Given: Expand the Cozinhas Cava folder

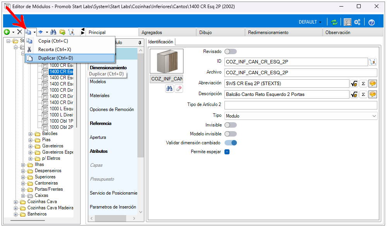Looking at the screenshot, I should coord(16,202).
